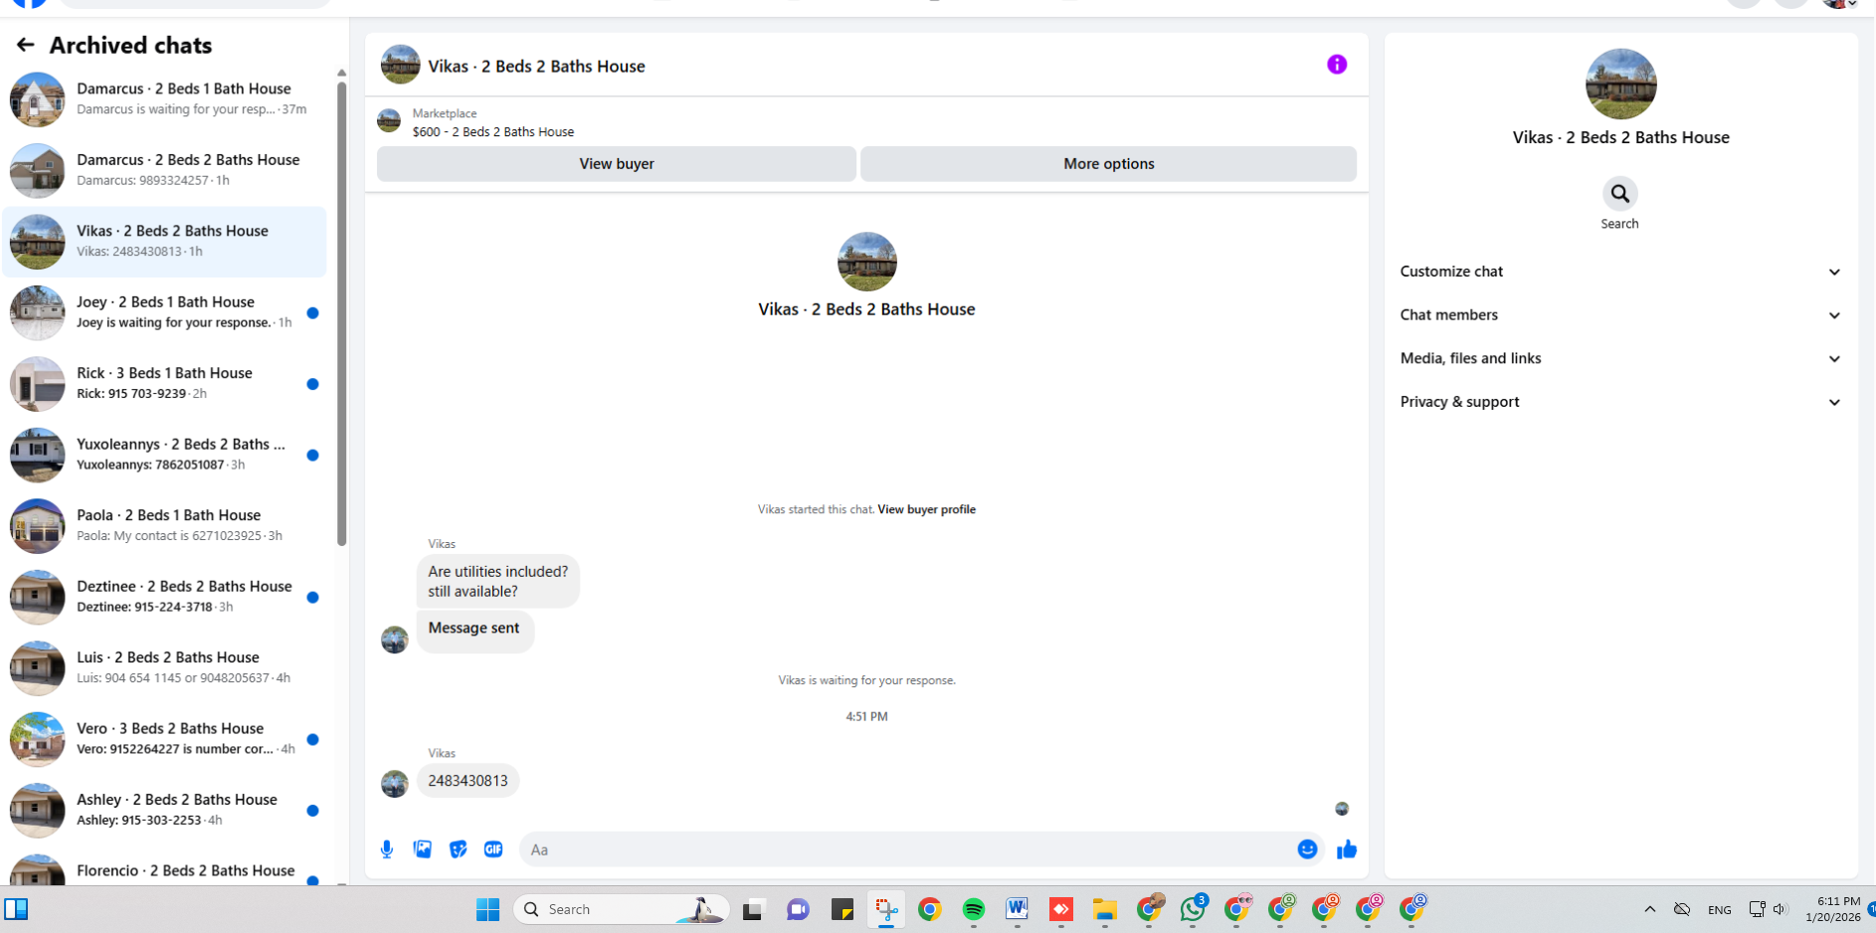Click the large house avatar in right panel
The height and width of the screenshot is (933, 1876).
[x=1620, y=85]
